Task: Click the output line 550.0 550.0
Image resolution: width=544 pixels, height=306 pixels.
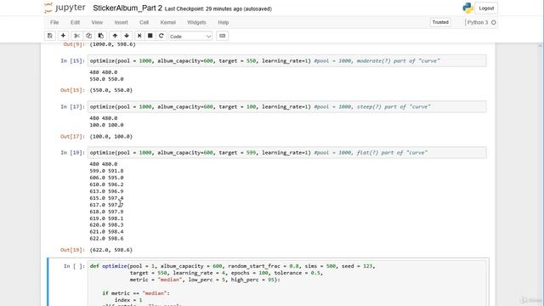Action: click(106, 79)
